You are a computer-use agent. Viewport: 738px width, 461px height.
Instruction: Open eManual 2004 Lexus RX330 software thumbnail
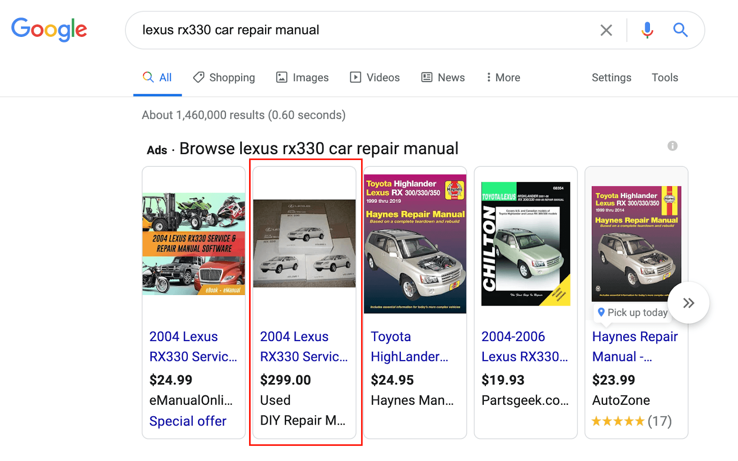(x=194, y=244)
